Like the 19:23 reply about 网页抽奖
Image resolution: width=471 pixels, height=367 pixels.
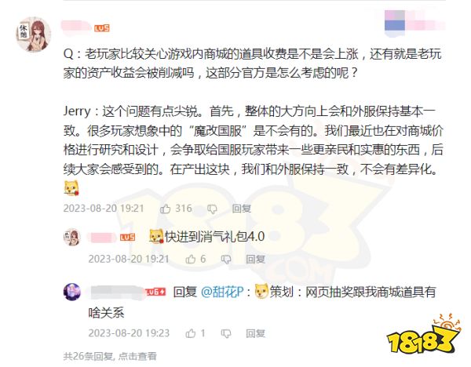(x=191, y=333)
